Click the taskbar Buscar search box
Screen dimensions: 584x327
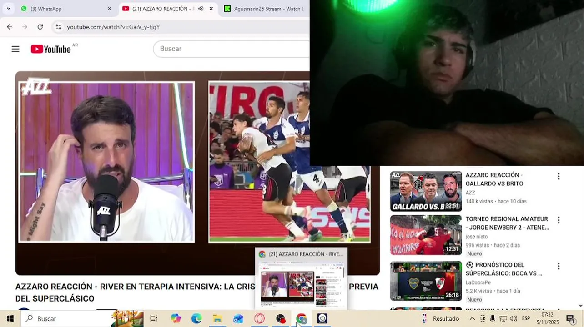[x=82, y=319]
